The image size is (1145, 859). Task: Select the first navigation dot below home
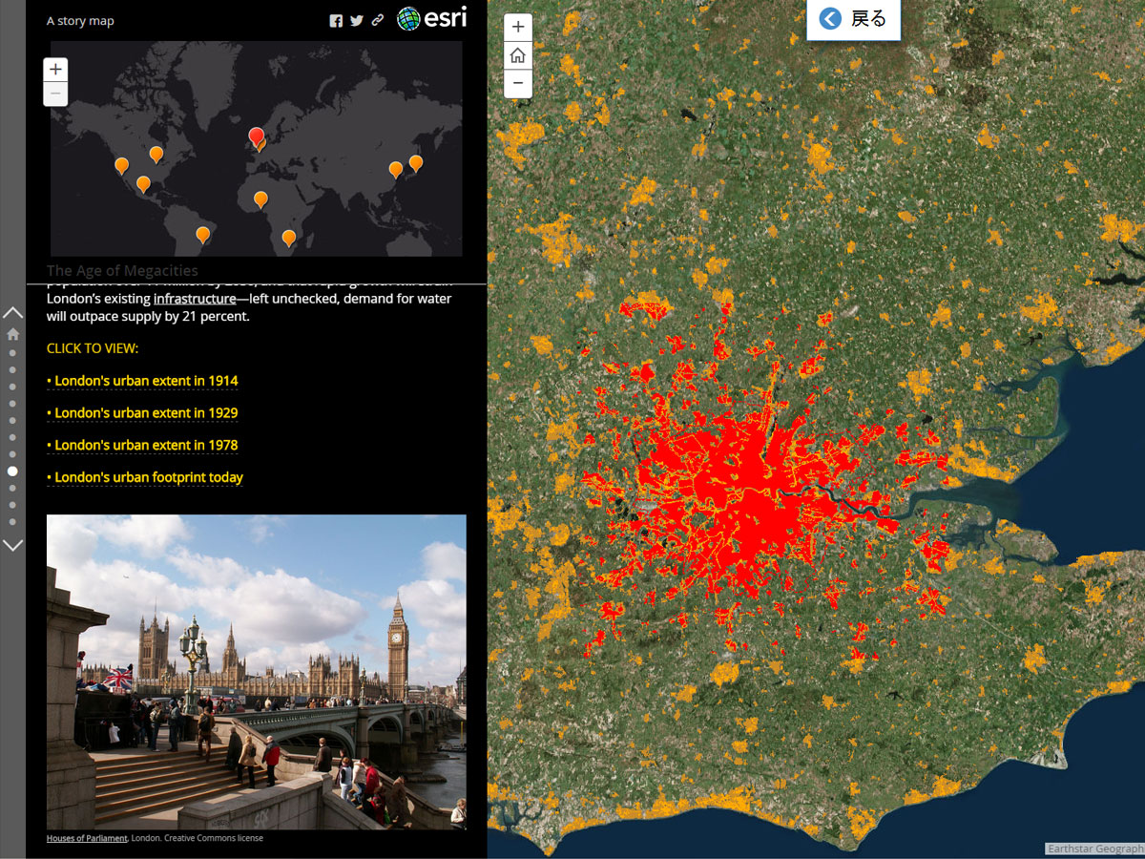12,352
